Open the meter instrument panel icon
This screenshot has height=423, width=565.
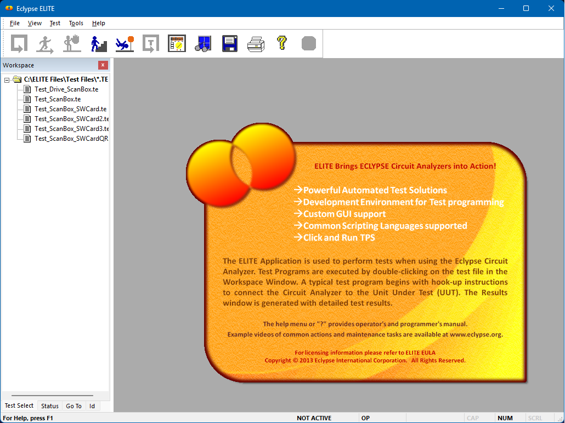click(177, 43)
